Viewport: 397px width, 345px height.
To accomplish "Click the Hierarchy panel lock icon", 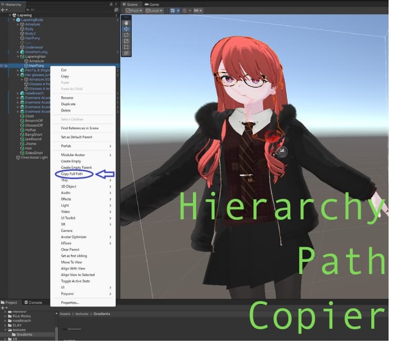I will (x=111, y=4).
